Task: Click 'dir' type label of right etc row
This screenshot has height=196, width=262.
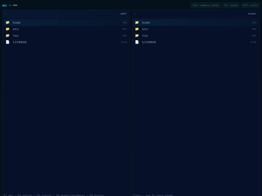Action: (254, 29)
